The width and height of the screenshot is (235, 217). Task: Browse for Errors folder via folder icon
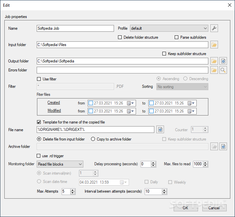(x=214, y=70)
